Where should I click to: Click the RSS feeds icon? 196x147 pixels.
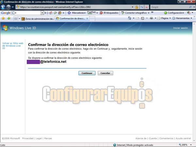142,18
